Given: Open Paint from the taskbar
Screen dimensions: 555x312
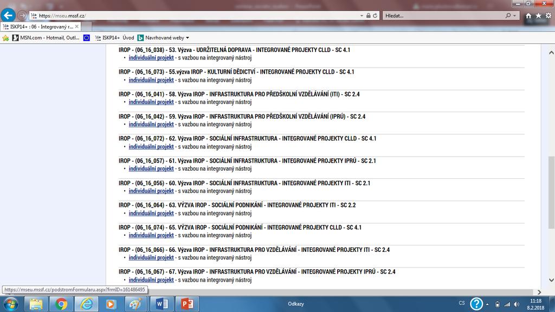Looking at the screenshot, I should [x=136, y=304].
